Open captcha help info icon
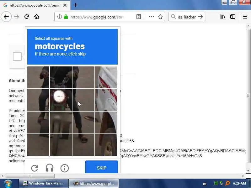This screenshot has width=251, height=188. [65, 168]
